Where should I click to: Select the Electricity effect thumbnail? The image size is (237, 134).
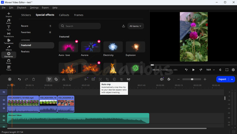tap(113, 47)
